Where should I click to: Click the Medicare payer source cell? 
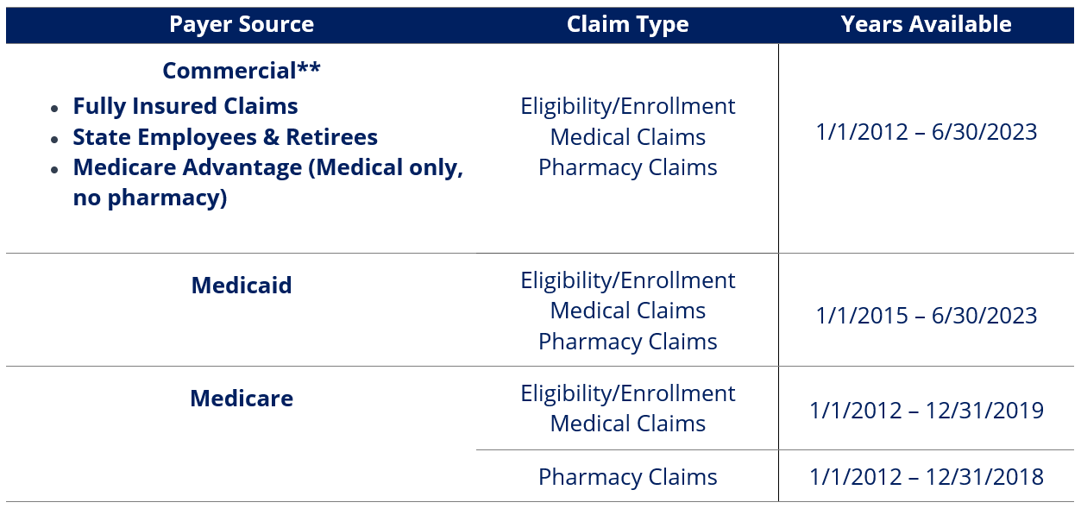(241, 399)
